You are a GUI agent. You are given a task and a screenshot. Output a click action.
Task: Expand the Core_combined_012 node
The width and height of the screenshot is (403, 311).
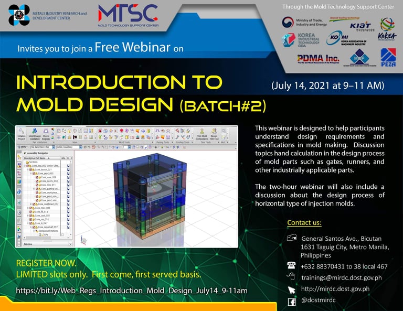(30, 204)
